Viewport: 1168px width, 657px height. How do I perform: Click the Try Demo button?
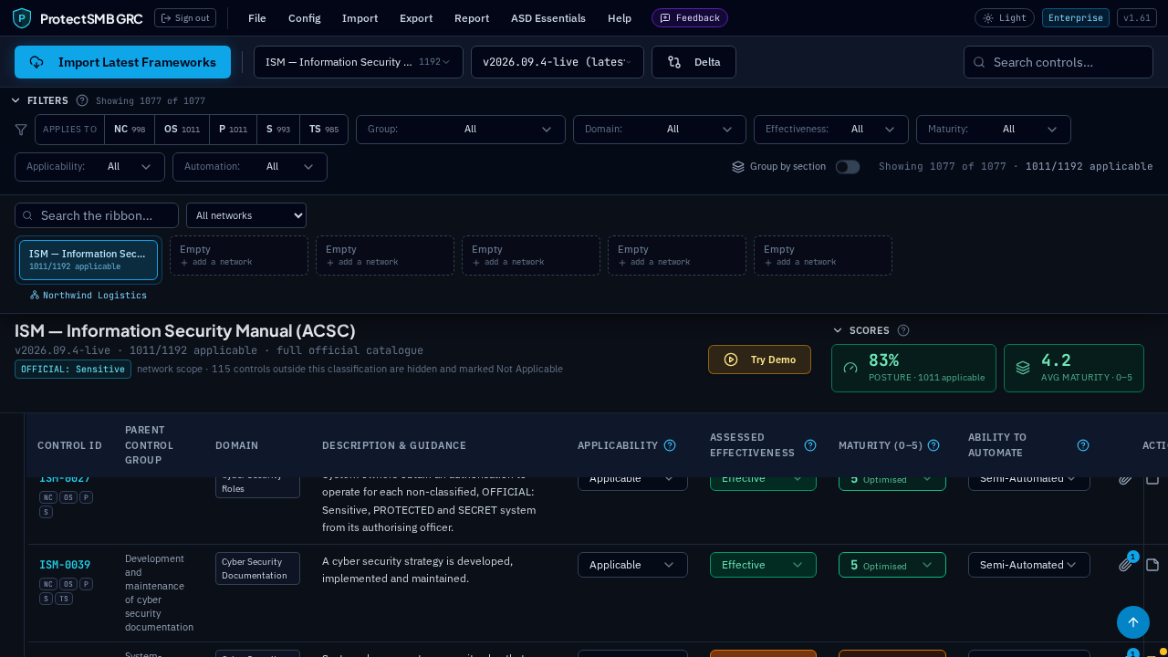759,360
